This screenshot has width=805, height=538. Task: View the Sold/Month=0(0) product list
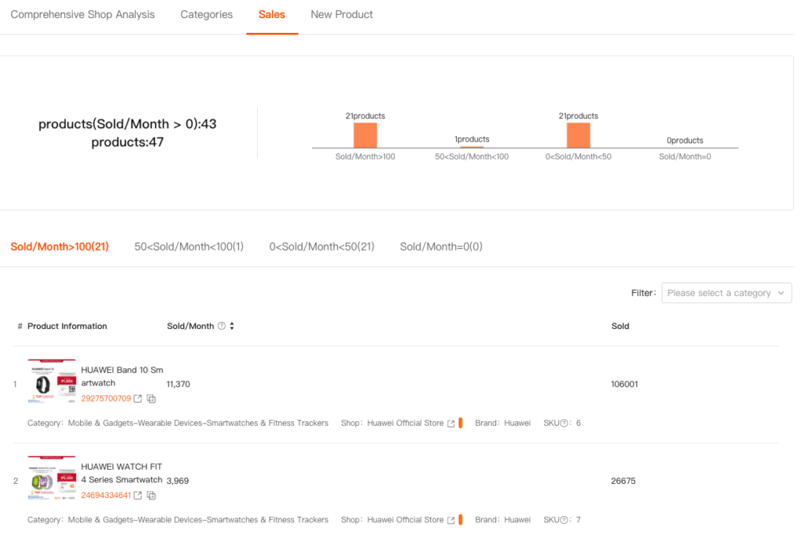(x=441, y=247)
